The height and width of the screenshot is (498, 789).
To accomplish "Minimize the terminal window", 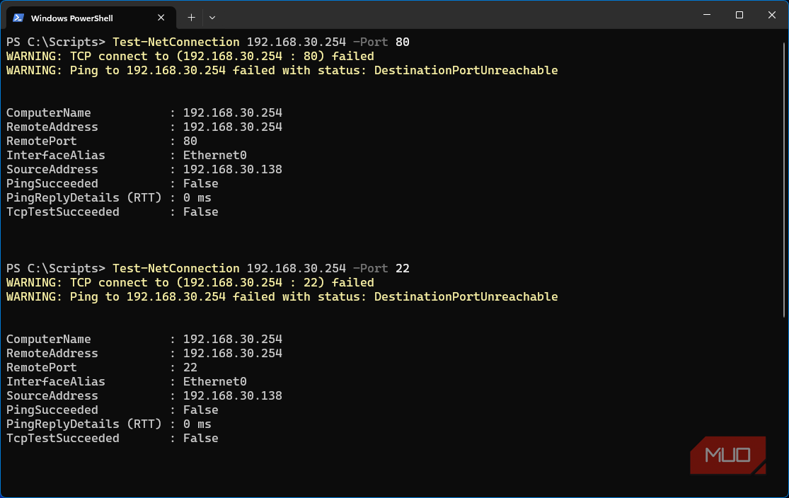I will (707, 15).
